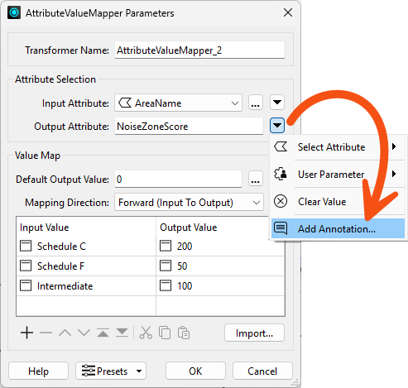The image size is (408, 388).
Task: Click the Default Output Value field
Action: point(178,180)
